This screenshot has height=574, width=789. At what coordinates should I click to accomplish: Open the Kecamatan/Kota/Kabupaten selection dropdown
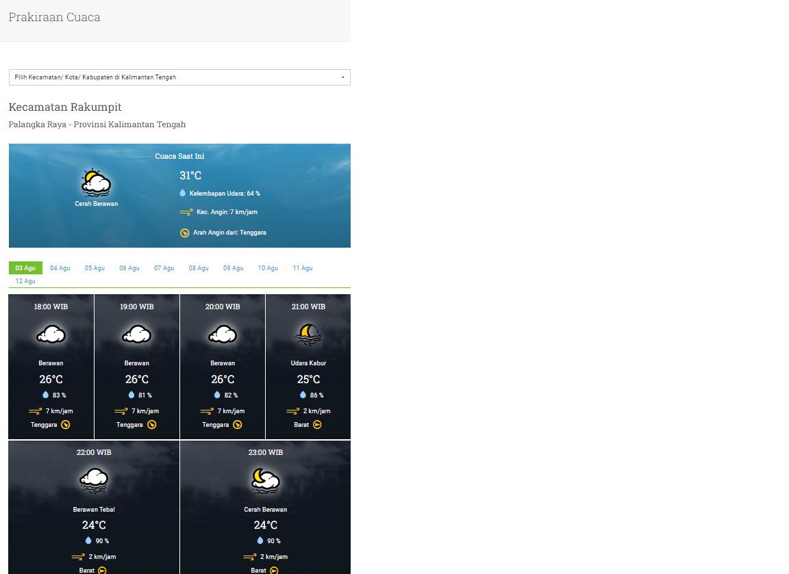(x=179, y=77)
